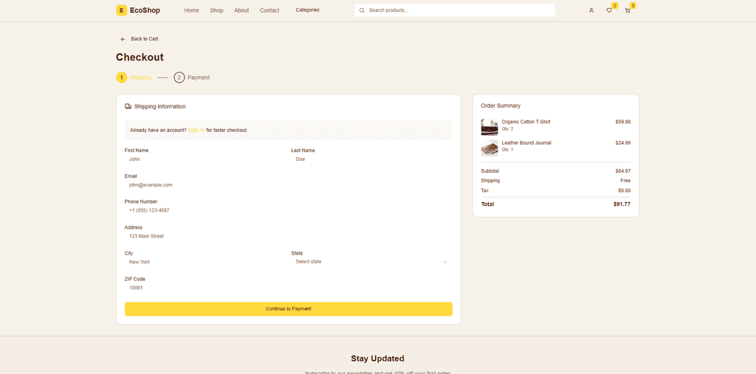Screen dimensions: 756x374
Task: Click 'Organic Cotton T-Shirt' item name
Action: click(526, 122)
